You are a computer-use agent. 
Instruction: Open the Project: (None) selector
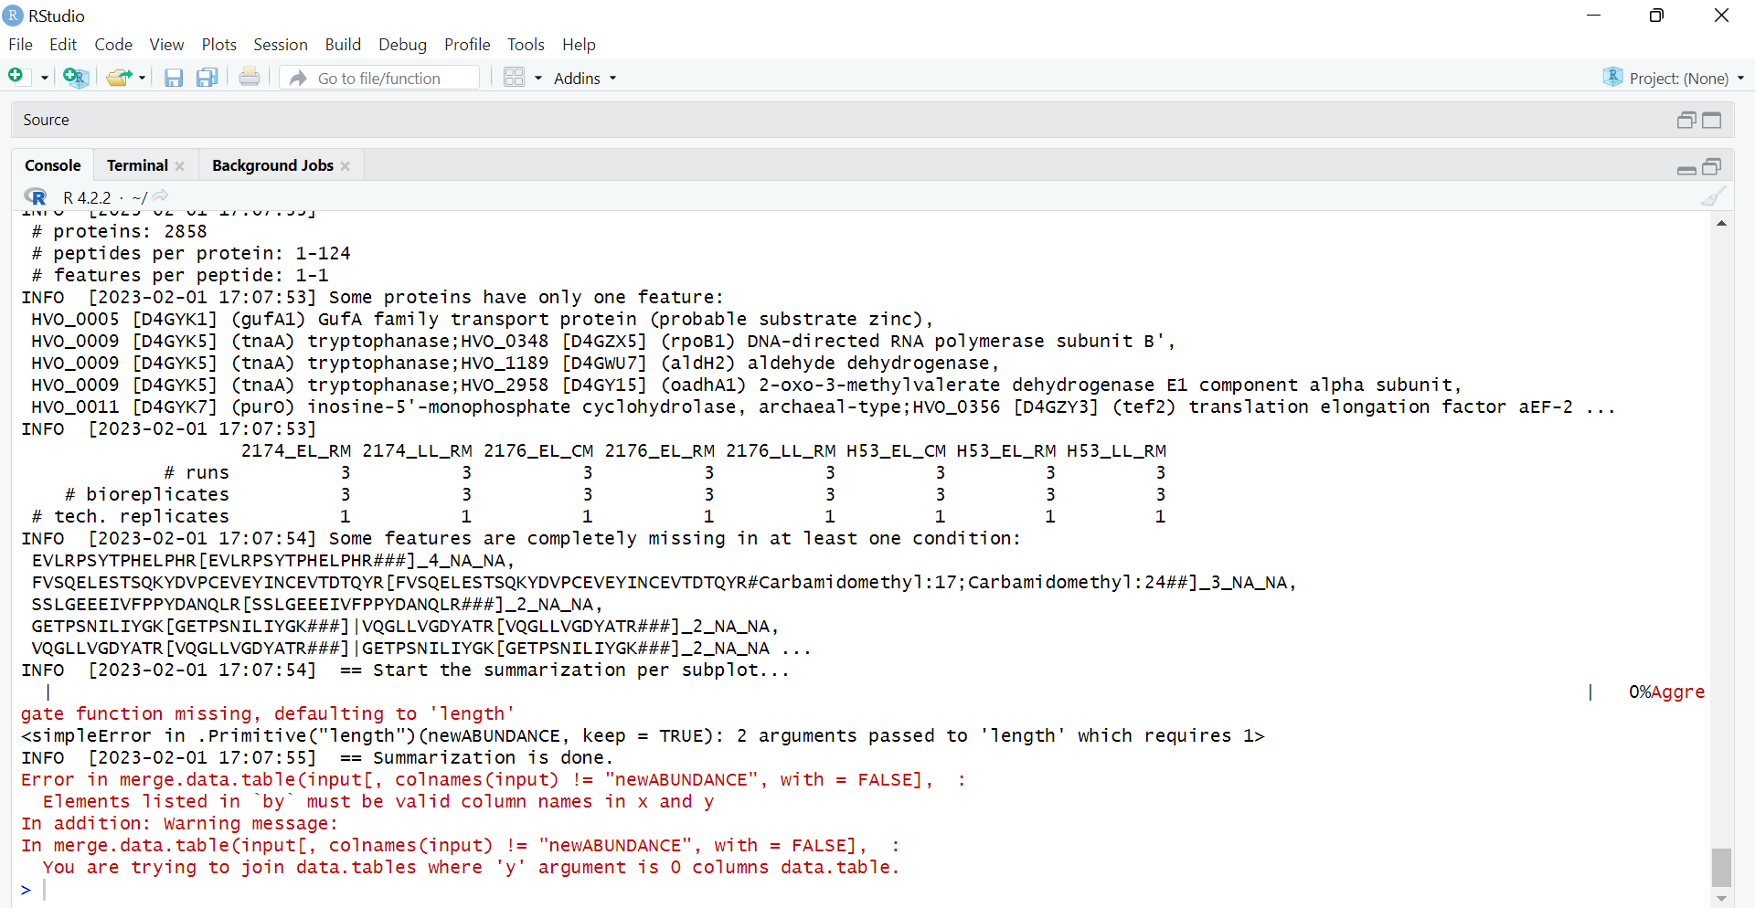[x=1673, y=78]
